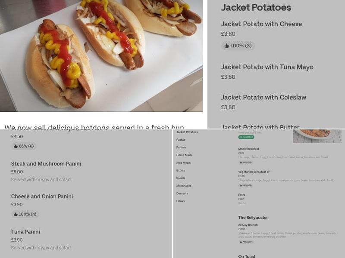Add the Extra Bacon item

[242, 195]
